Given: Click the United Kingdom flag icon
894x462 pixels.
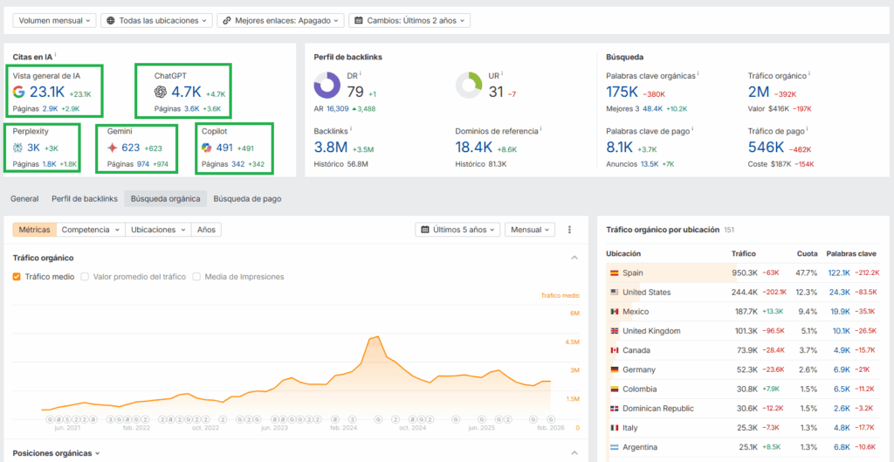Looking at the screenshot, I should 614,331.
